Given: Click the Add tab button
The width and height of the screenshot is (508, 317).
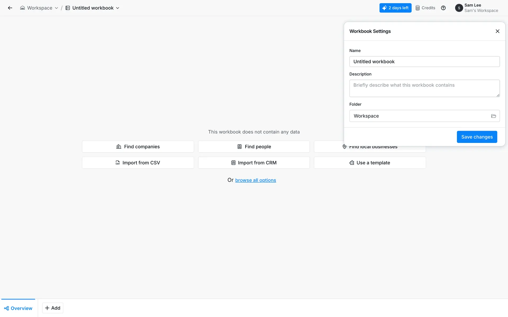Looking at the screenshot, I should pos(53,308).
